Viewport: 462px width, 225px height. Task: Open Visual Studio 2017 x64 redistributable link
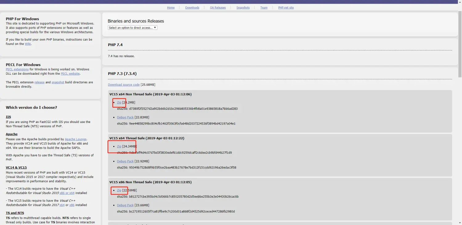click(62, 205)
